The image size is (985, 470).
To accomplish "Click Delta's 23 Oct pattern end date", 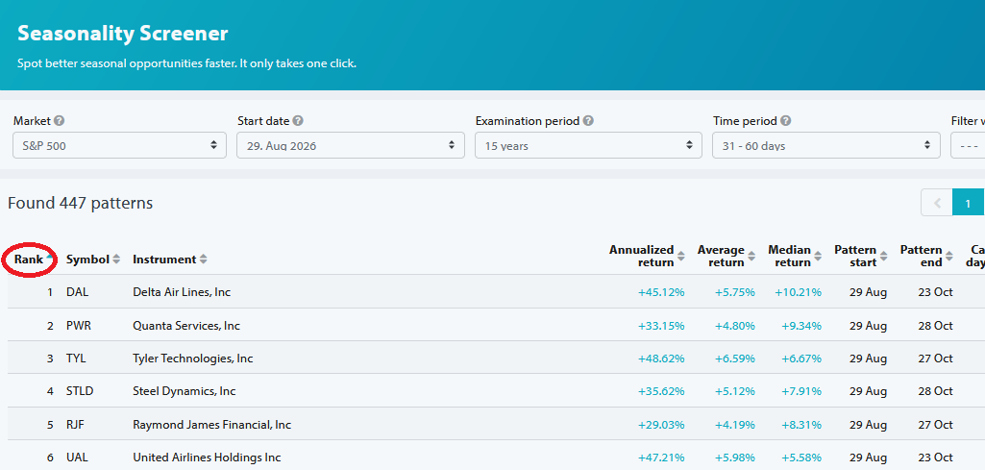I will point(935,292).
